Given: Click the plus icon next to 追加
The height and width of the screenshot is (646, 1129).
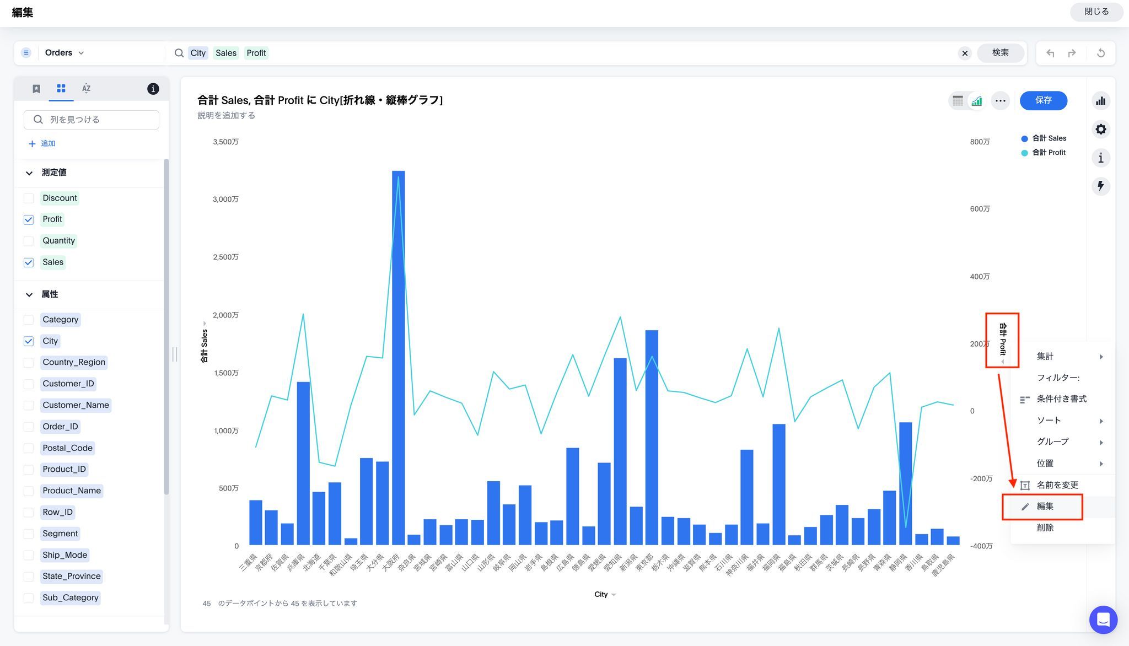Looking at the screenshot, I should 32,144.
